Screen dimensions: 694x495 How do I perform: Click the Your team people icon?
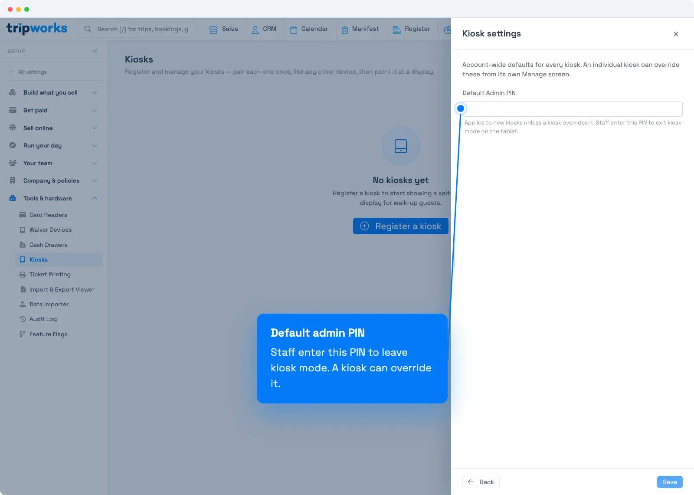(13, 163)
